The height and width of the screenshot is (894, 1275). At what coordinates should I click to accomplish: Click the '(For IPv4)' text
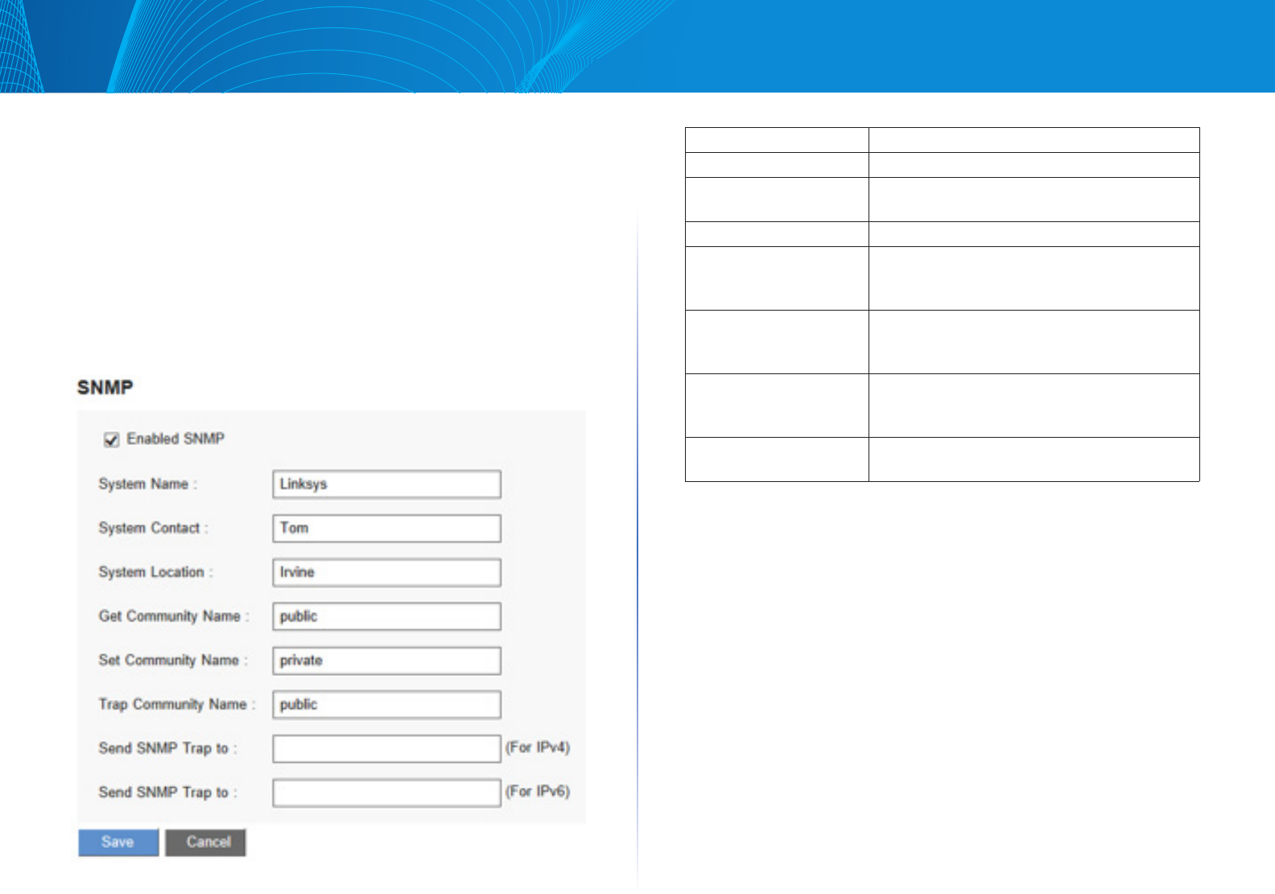pos(538,748)
